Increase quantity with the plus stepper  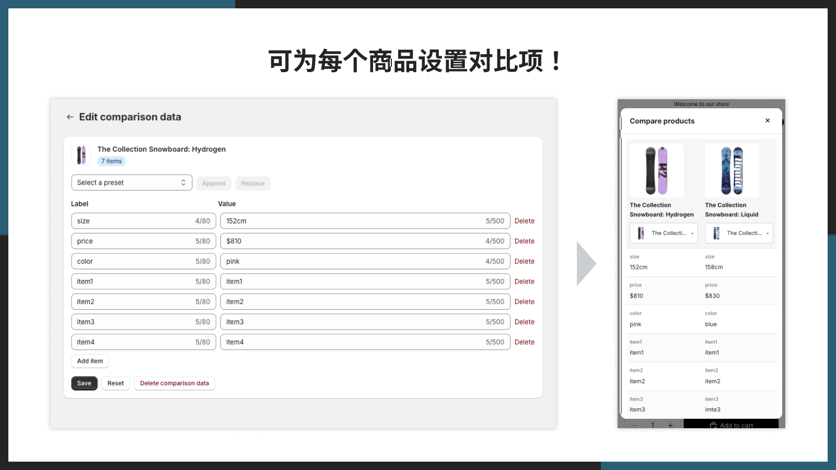(x=670, y=425)
